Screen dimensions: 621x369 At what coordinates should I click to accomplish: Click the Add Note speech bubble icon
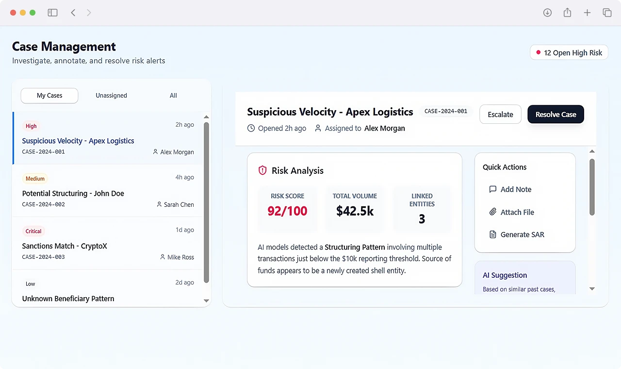[x=493, y=189]
